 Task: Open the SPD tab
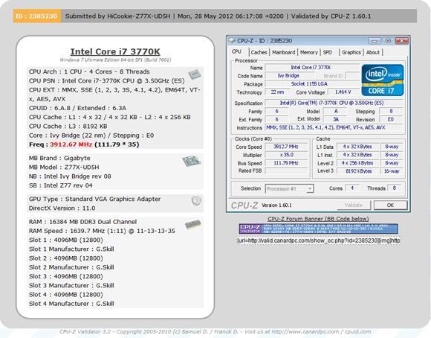(328, 52)
